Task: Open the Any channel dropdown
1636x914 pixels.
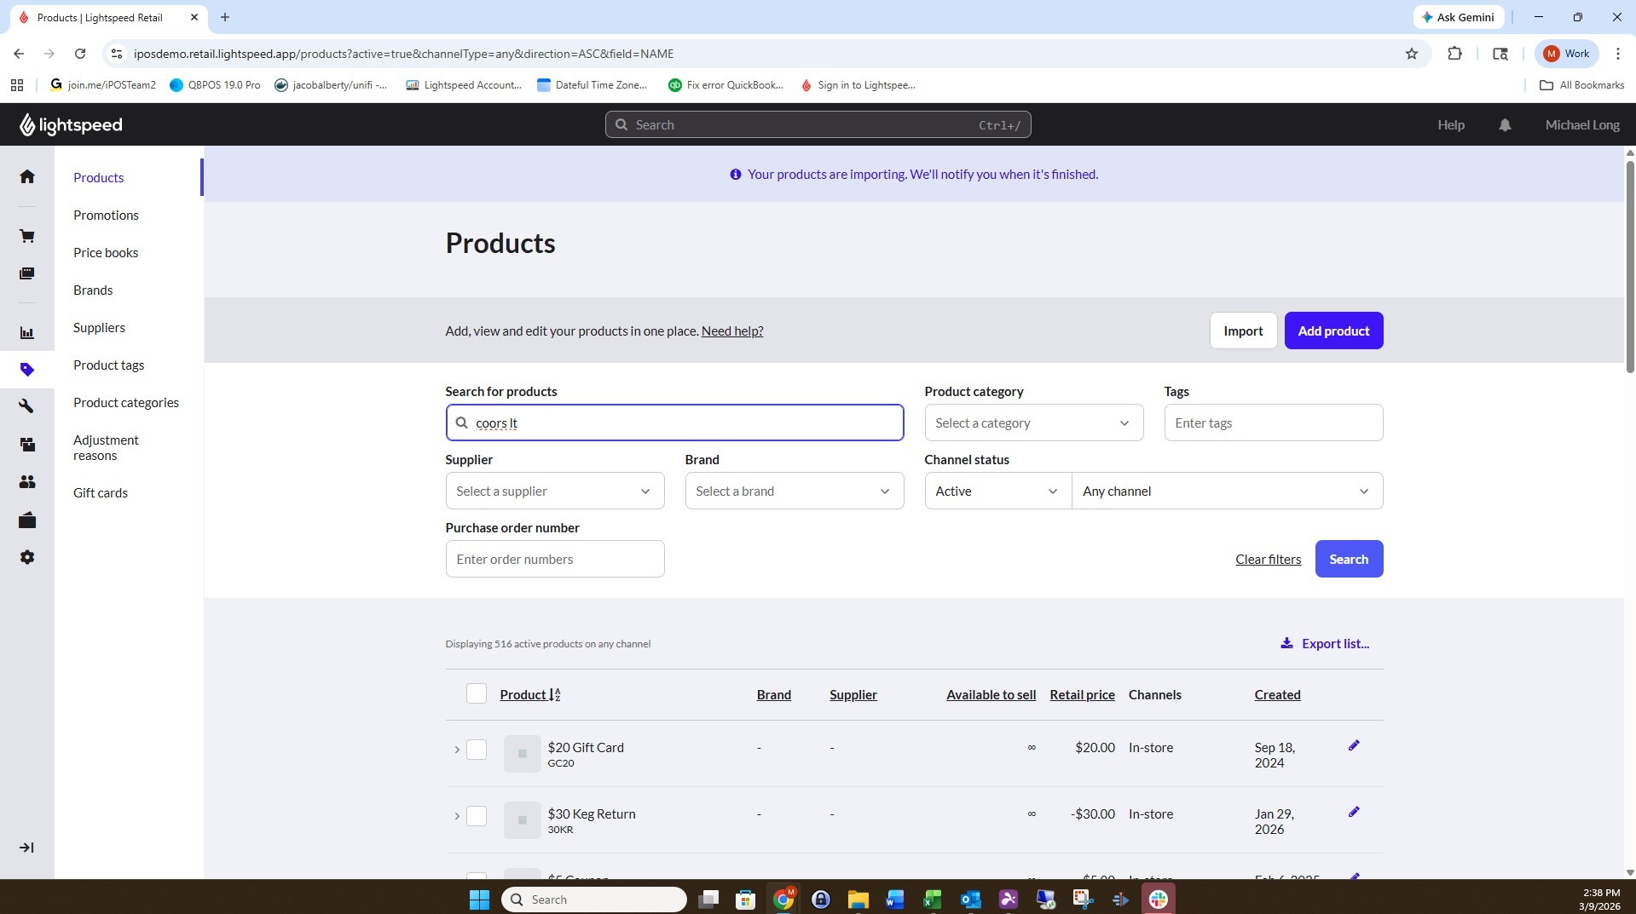Action: 1227,491
